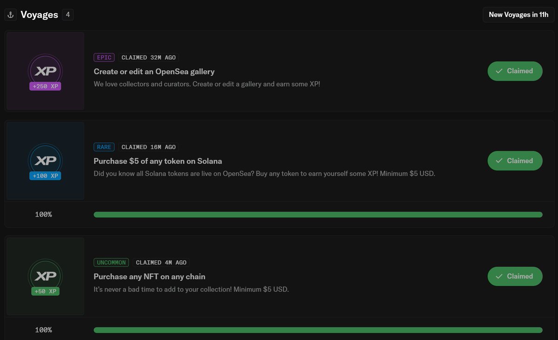The width and height of the screenshot is (558, 340).
Task: Select the UNCOMMON rarity tag
Action: pos(111,263)
